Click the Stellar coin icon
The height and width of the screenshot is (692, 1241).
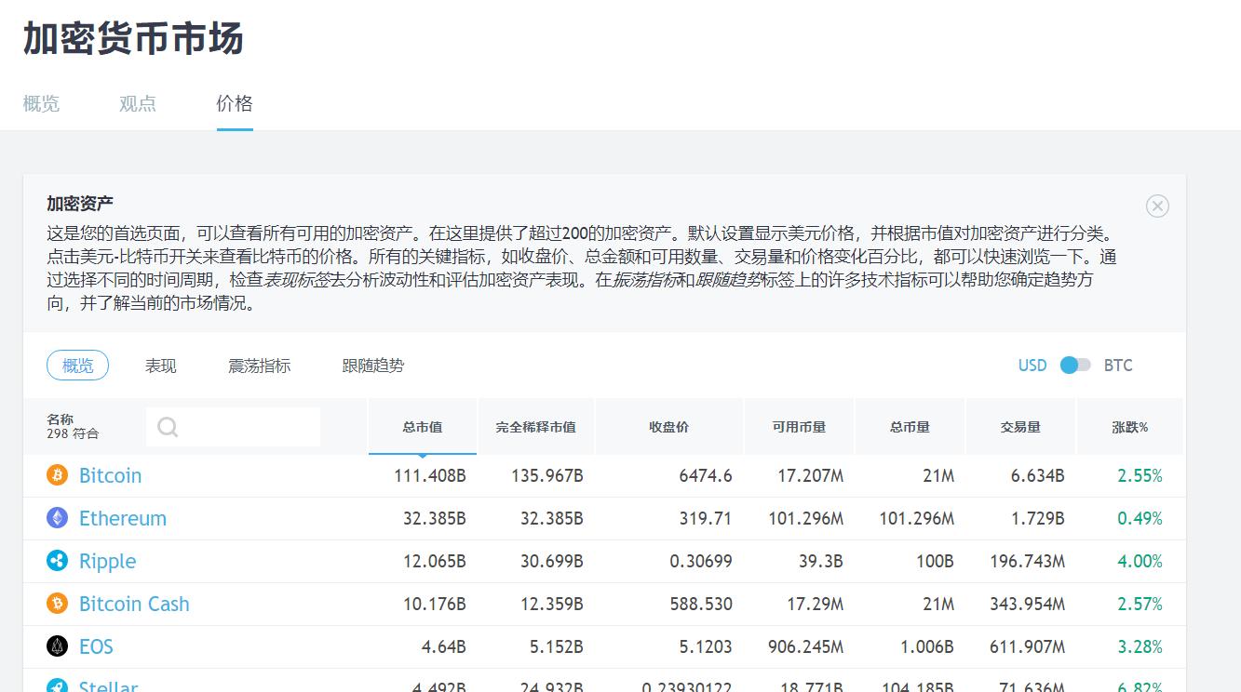(56, 686)
